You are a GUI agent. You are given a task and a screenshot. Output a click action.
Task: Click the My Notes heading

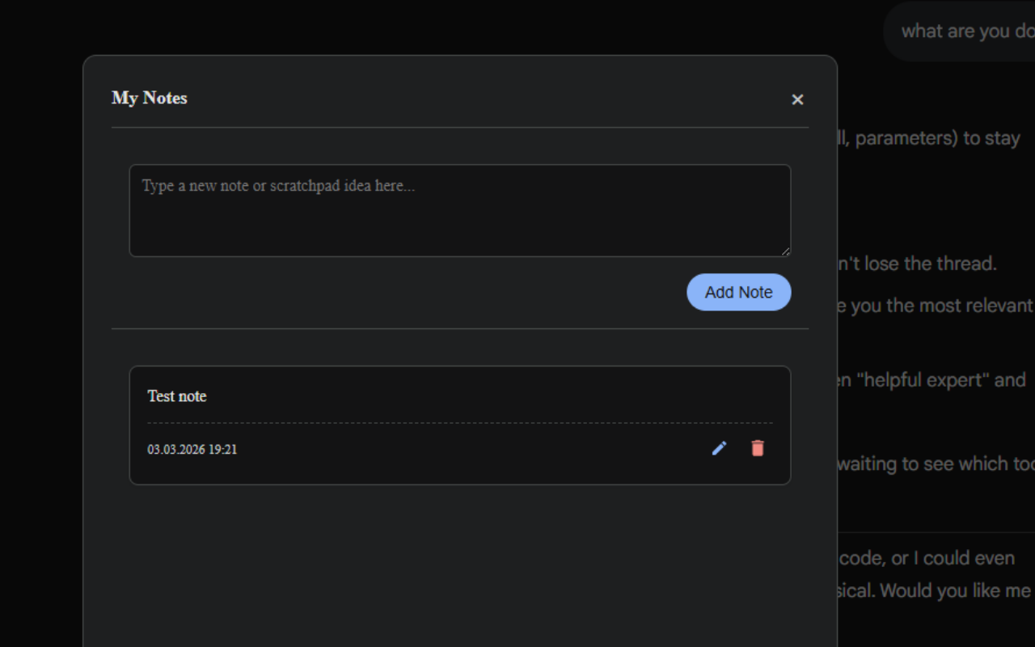150,98
